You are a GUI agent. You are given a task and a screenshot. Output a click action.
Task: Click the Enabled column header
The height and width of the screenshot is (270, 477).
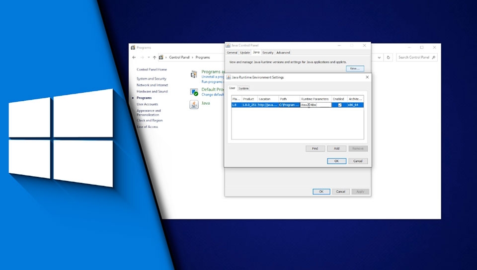point(339,99)
